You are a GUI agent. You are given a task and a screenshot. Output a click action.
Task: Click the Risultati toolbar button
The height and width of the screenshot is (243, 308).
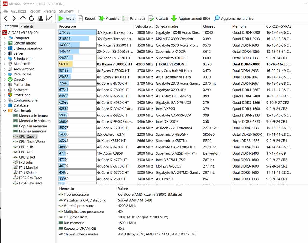coord(158,18)
